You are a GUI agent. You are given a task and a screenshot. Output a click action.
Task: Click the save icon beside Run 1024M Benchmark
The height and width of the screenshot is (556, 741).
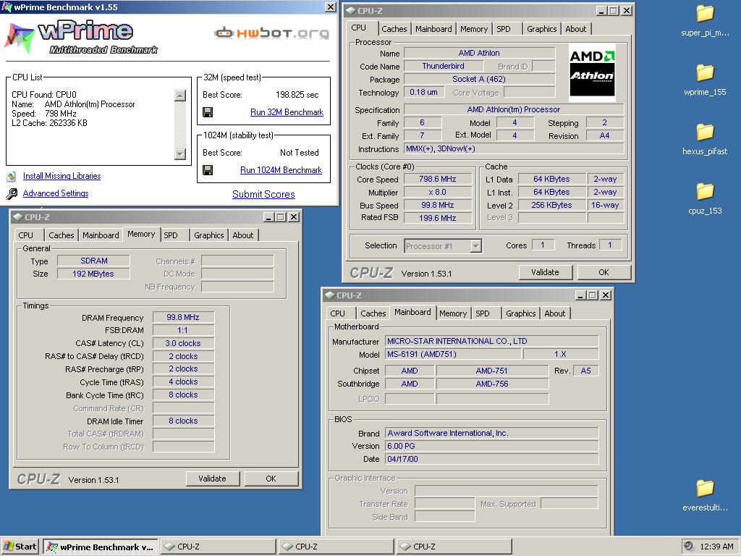[x=208, y=169]
